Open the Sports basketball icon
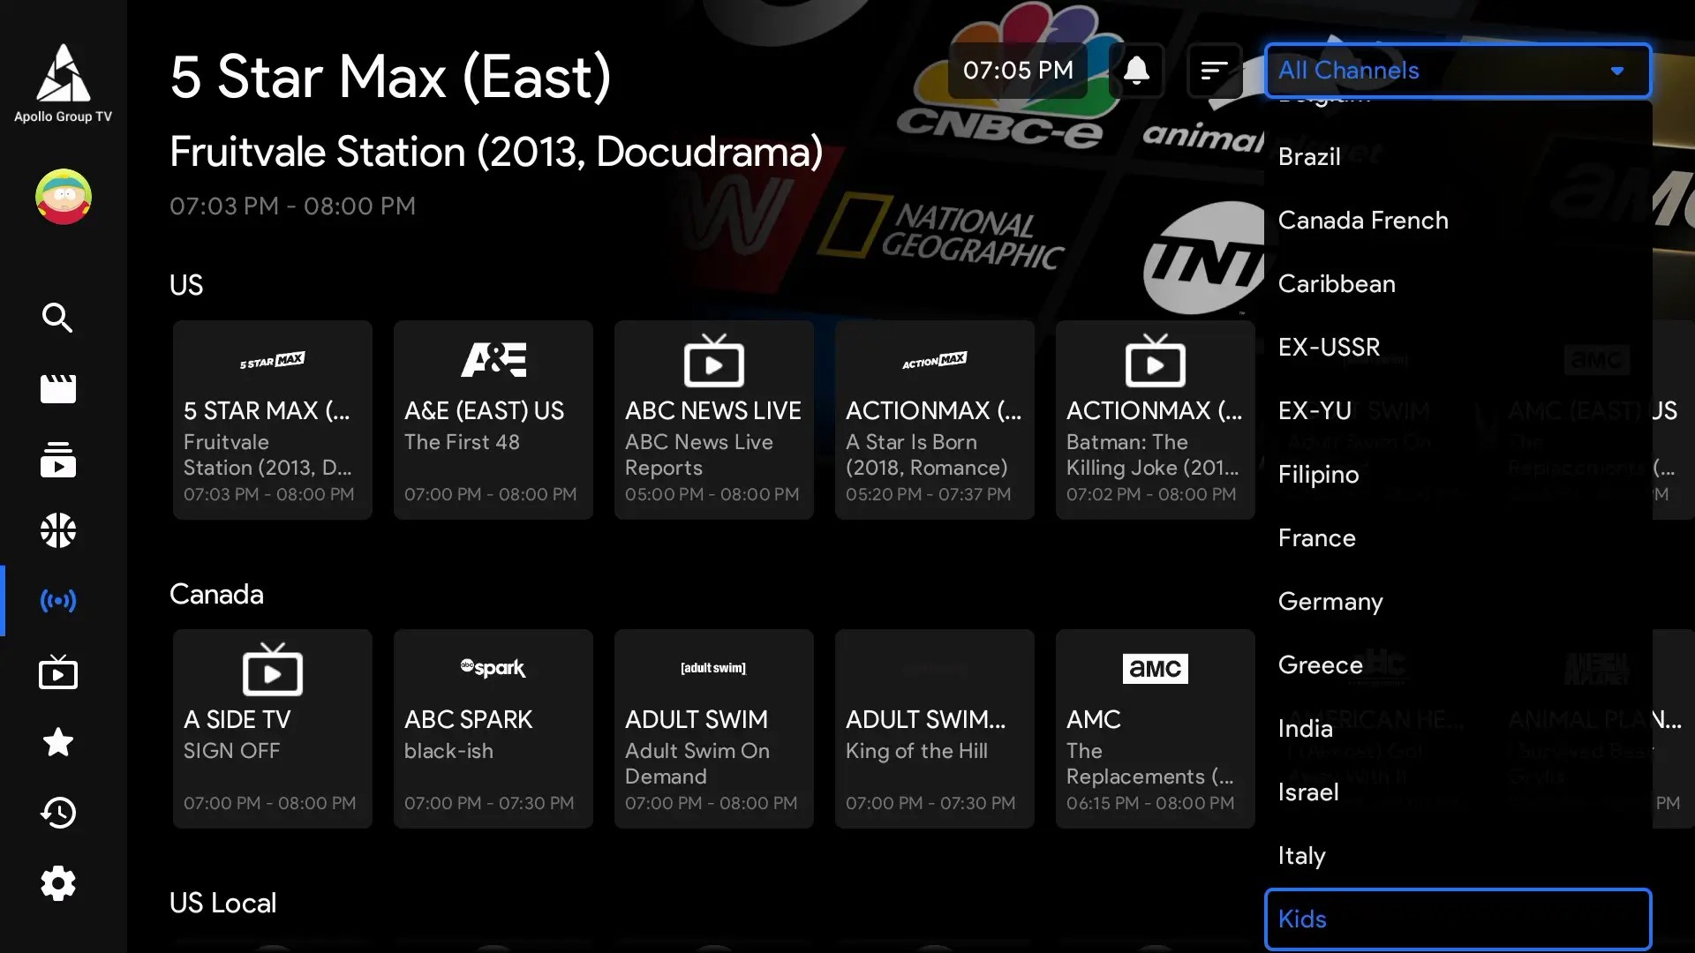 [57, 530]
